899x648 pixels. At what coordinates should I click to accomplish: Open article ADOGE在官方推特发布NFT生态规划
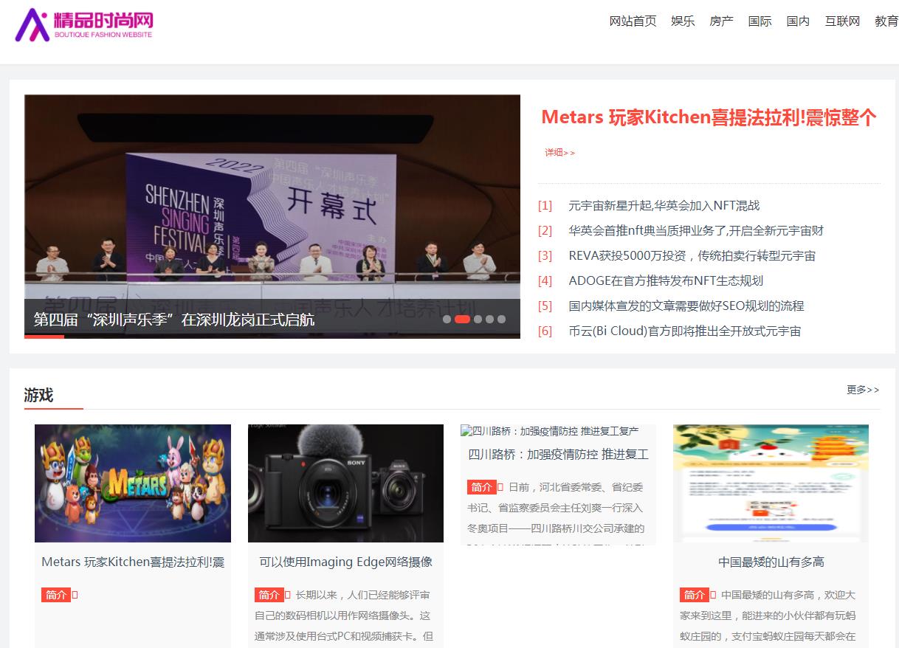click(x=666, y=281)
